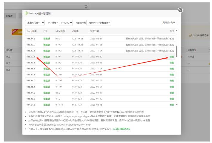The image size is (212, 143).
Task: Click the NPM version 6.14.18 cell
Action: click(59, 104)
